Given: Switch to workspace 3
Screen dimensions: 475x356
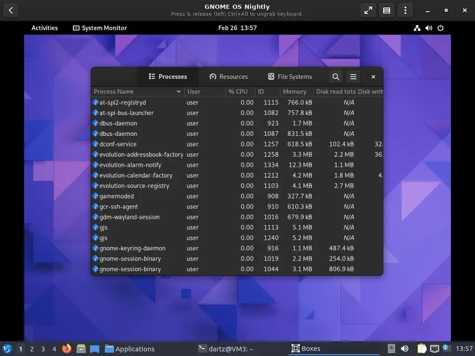Looking at the screenshot, I should (43, 349).
